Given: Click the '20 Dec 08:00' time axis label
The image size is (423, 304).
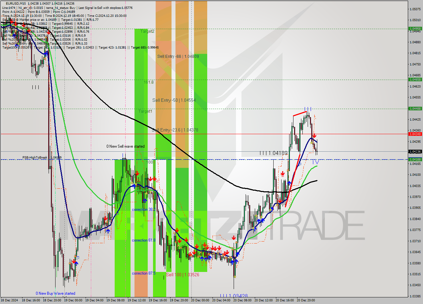Looking at the screenshot, I should tap(242, 300).
